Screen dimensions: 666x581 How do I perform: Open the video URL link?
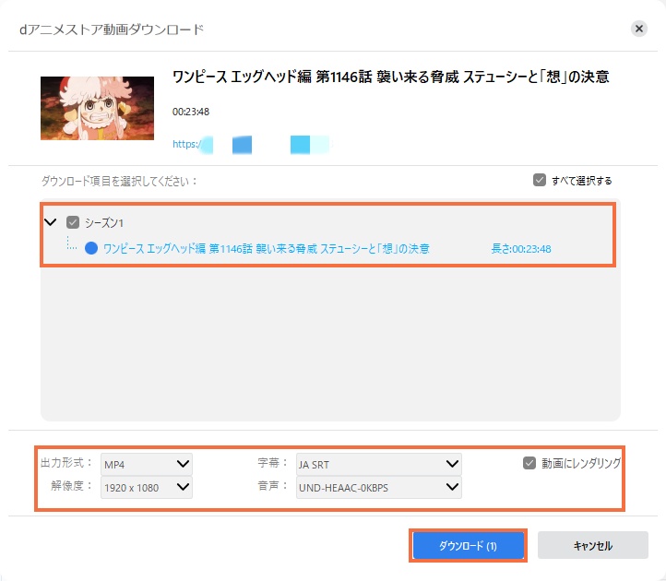[249, 145]
